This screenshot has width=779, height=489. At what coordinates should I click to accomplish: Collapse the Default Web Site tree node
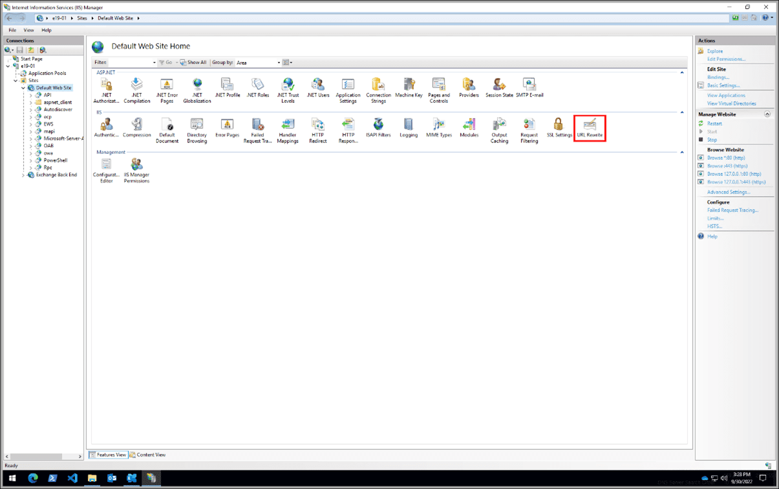click(x=23, y=88)
